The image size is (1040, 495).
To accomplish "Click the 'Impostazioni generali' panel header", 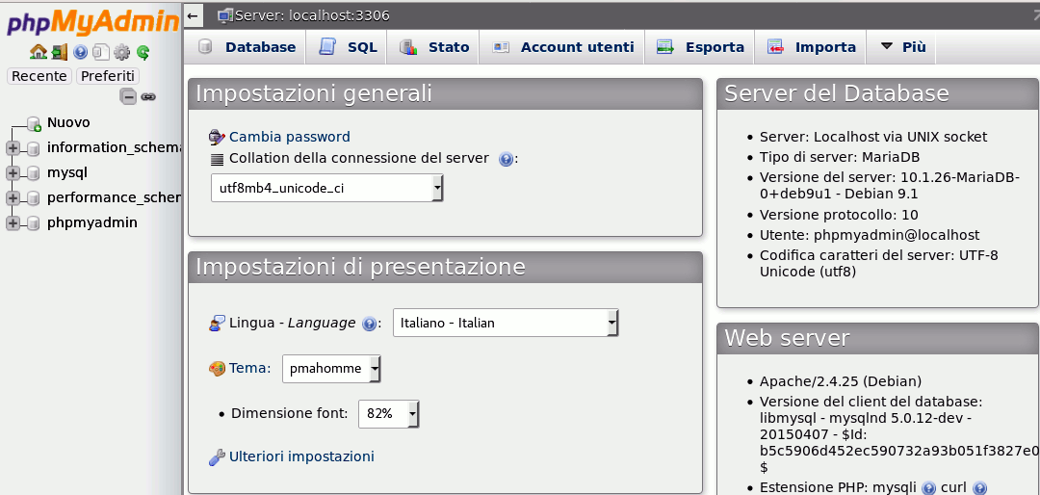I will [x=445, y=93].
